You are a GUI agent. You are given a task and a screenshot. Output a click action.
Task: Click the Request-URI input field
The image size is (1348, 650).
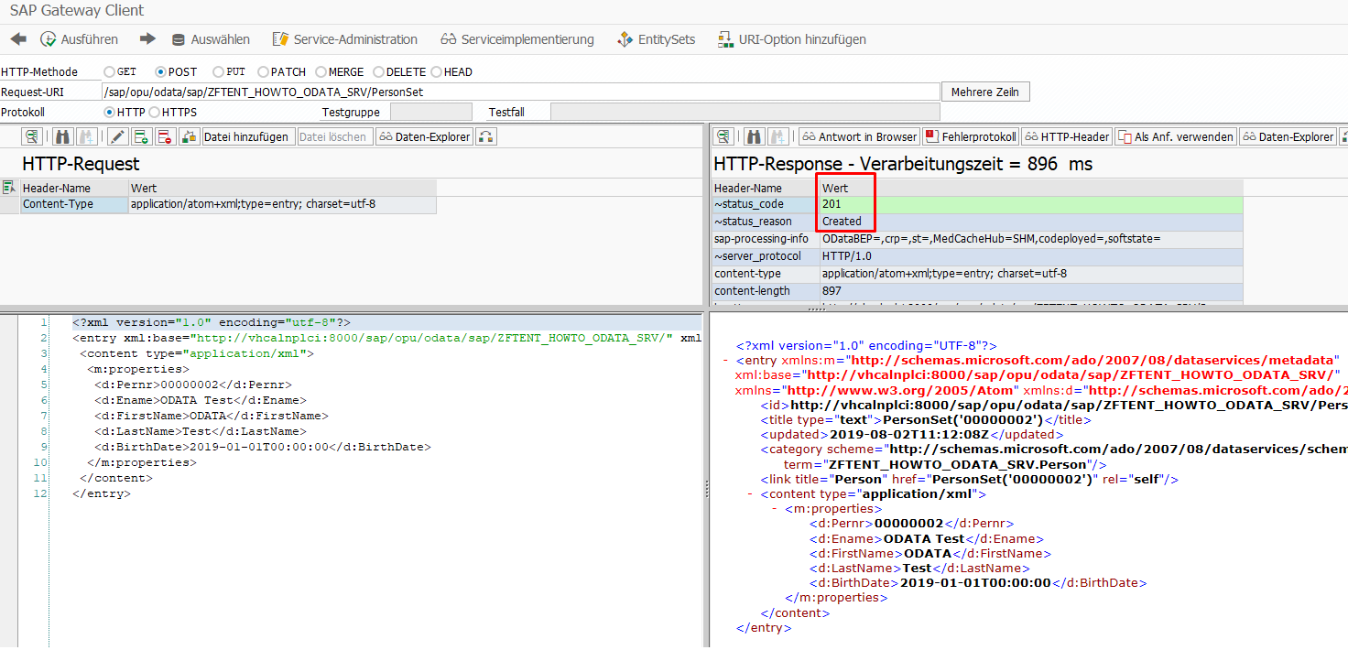520,92
